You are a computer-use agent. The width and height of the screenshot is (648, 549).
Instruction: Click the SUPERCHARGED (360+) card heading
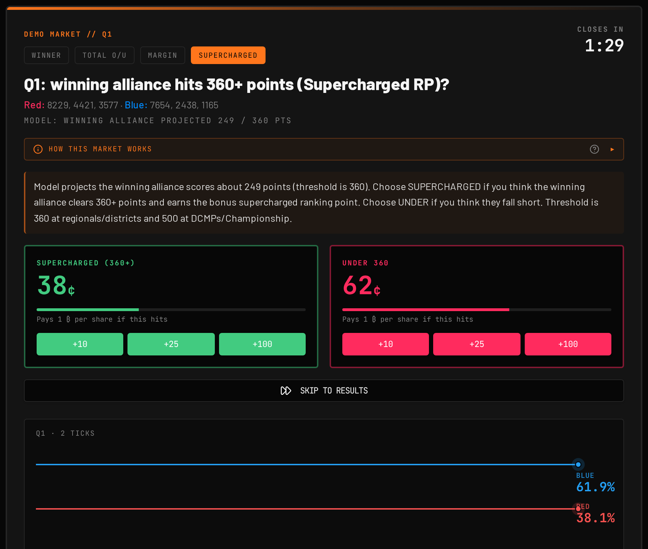coord(86,263)
